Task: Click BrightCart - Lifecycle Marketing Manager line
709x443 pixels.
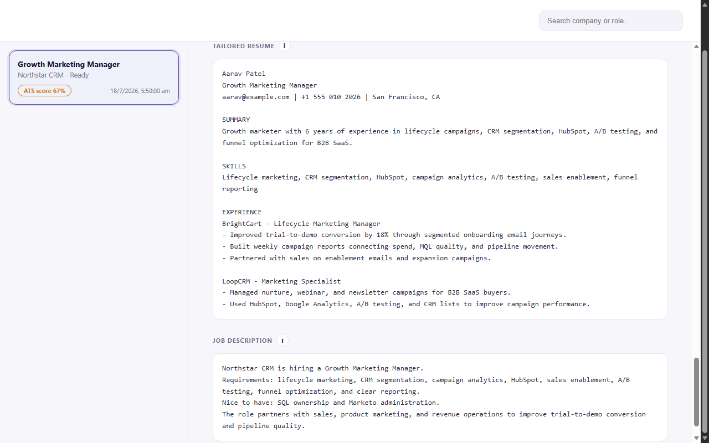Action: (x=301, y=224)
